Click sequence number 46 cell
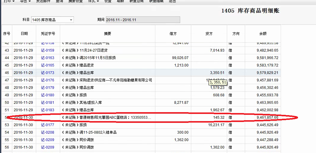This screenshot has height=153, width=316. tap(7, 73)
